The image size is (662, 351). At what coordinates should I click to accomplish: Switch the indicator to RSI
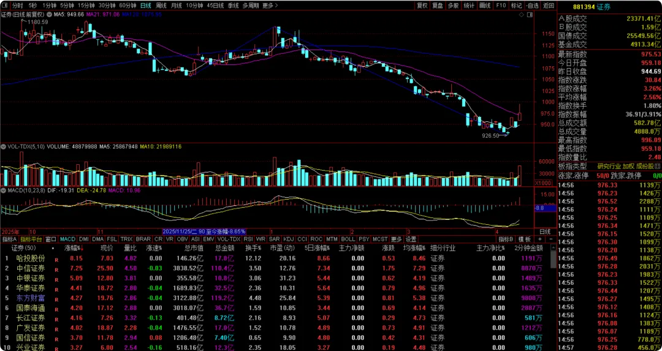click(248, 239)
